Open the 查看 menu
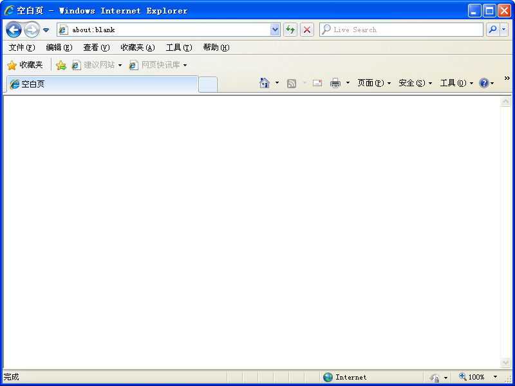This screenshot has width=515, height=386. click(95, 47)
